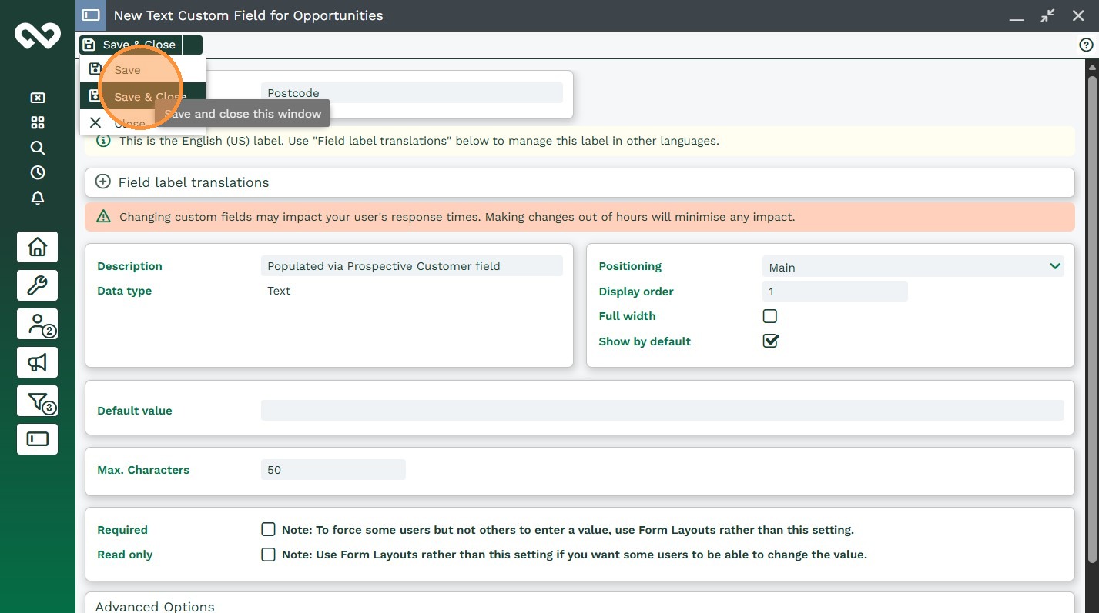Uncheck the Show by default checkbox
Image resolution: width=1099 pixels, height=613 pixels.
(769, 341)
